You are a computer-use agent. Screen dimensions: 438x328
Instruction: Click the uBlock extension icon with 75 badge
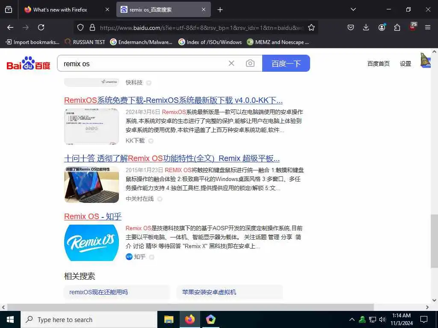413,26
